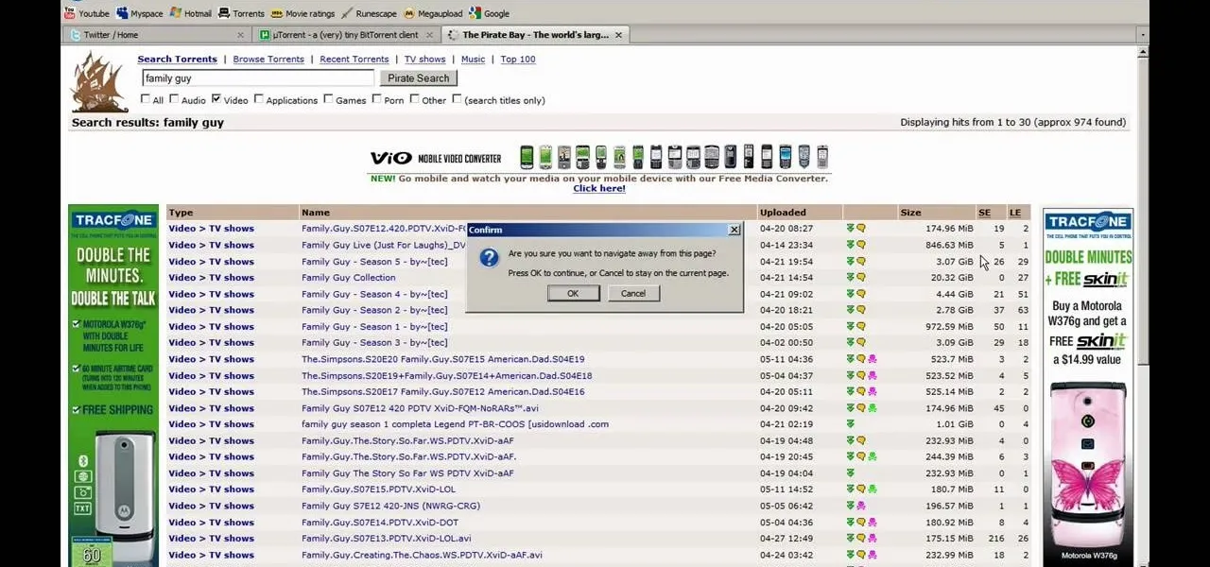Follow the Click here! converter link
Screen dimensions: 1210x567
599,188
